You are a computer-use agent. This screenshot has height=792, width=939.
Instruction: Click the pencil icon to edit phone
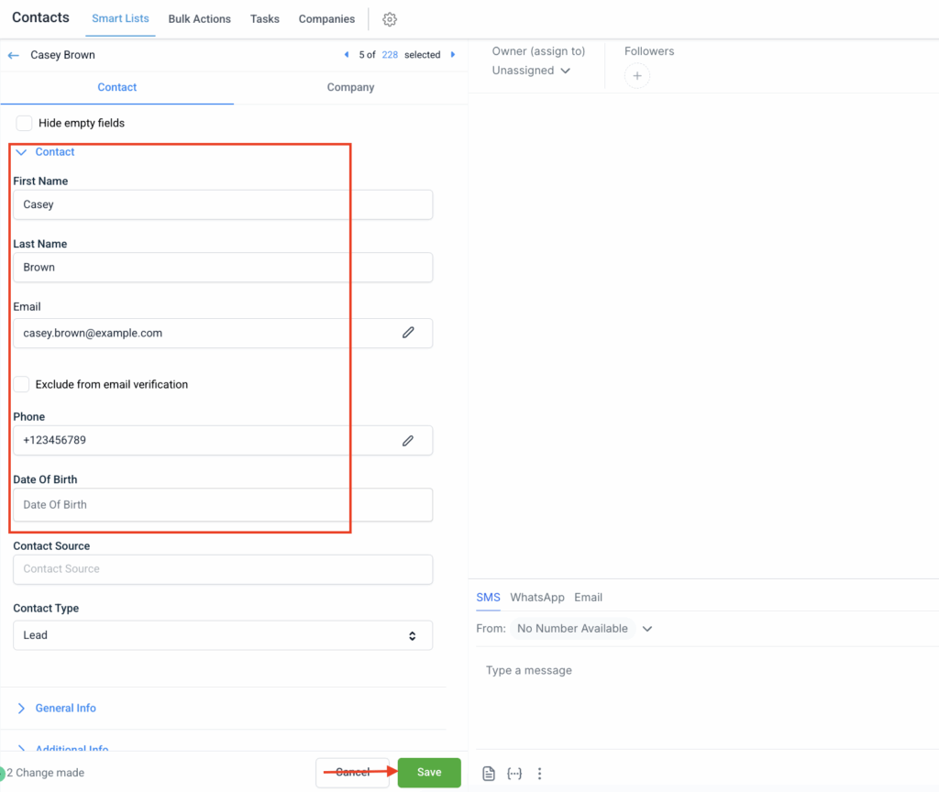coord(408,440)
